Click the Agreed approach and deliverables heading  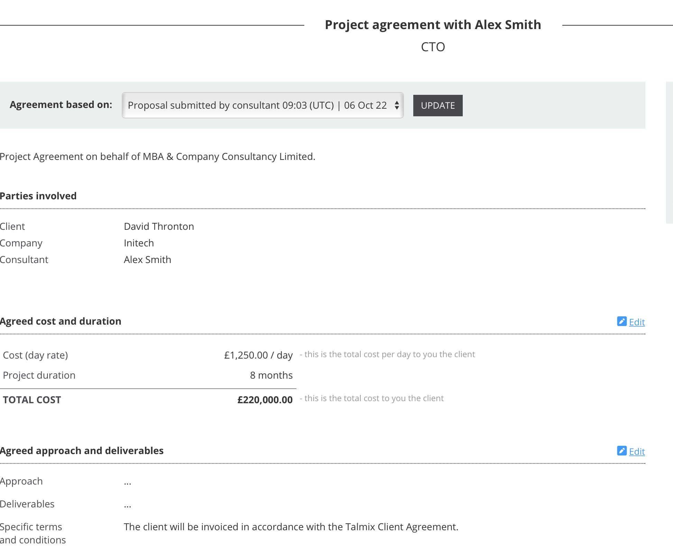82,451
